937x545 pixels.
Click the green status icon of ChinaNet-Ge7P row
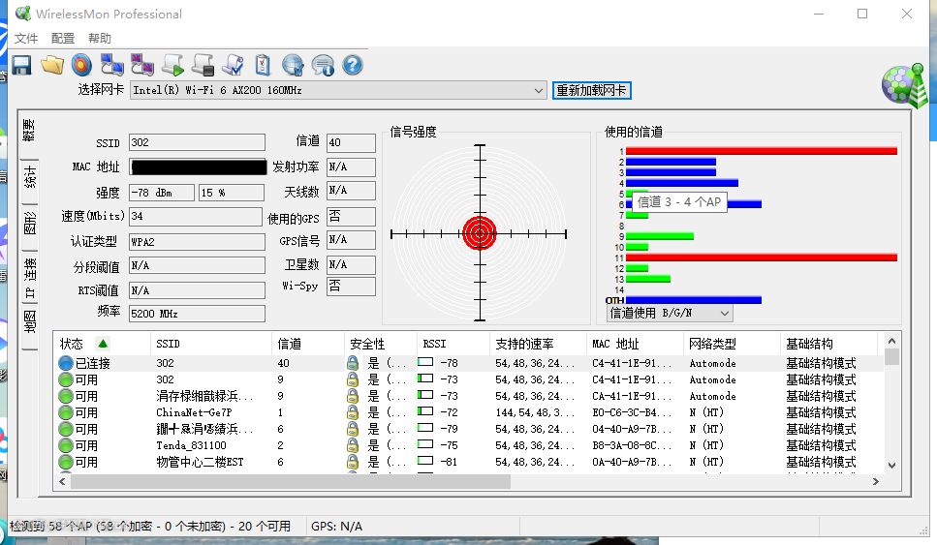[x=66, y=412]
